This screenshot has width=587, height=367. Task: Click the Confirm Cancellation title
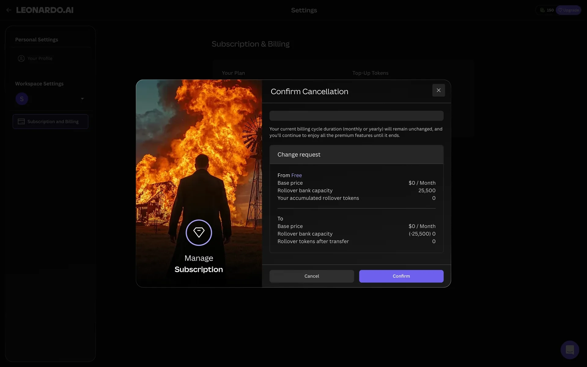[309, 91]
